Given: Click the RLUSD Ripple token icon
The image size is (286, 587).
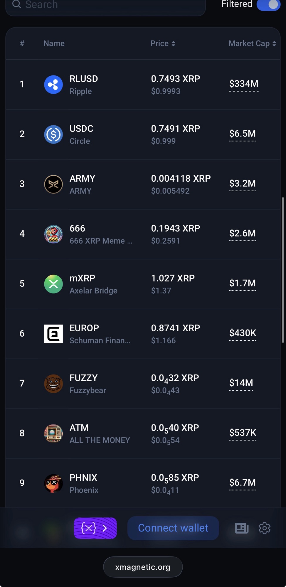Looking at the screenshot, I should point(53,85).
